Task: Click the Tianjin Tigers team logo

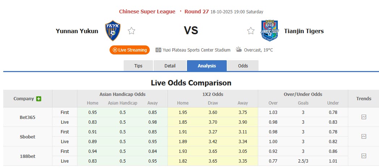Action: 270,31
